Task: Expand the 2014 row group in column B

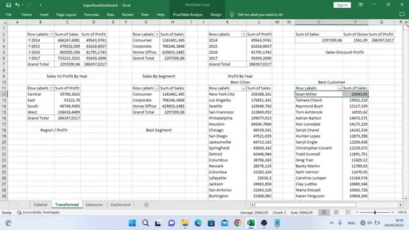Action: [x=29, y=40]
